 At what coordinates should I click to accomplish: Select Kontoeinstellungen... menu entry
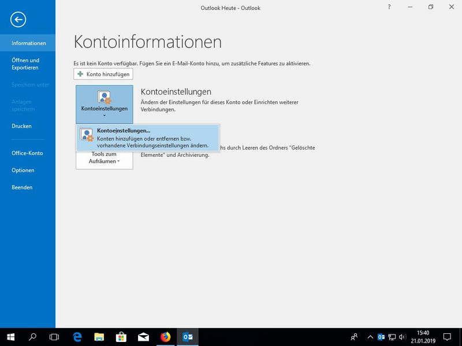pyautogui.click(x=148, y=138)
